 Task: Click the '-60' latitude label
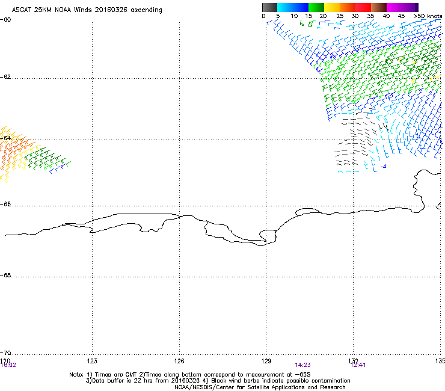point(5,20)
